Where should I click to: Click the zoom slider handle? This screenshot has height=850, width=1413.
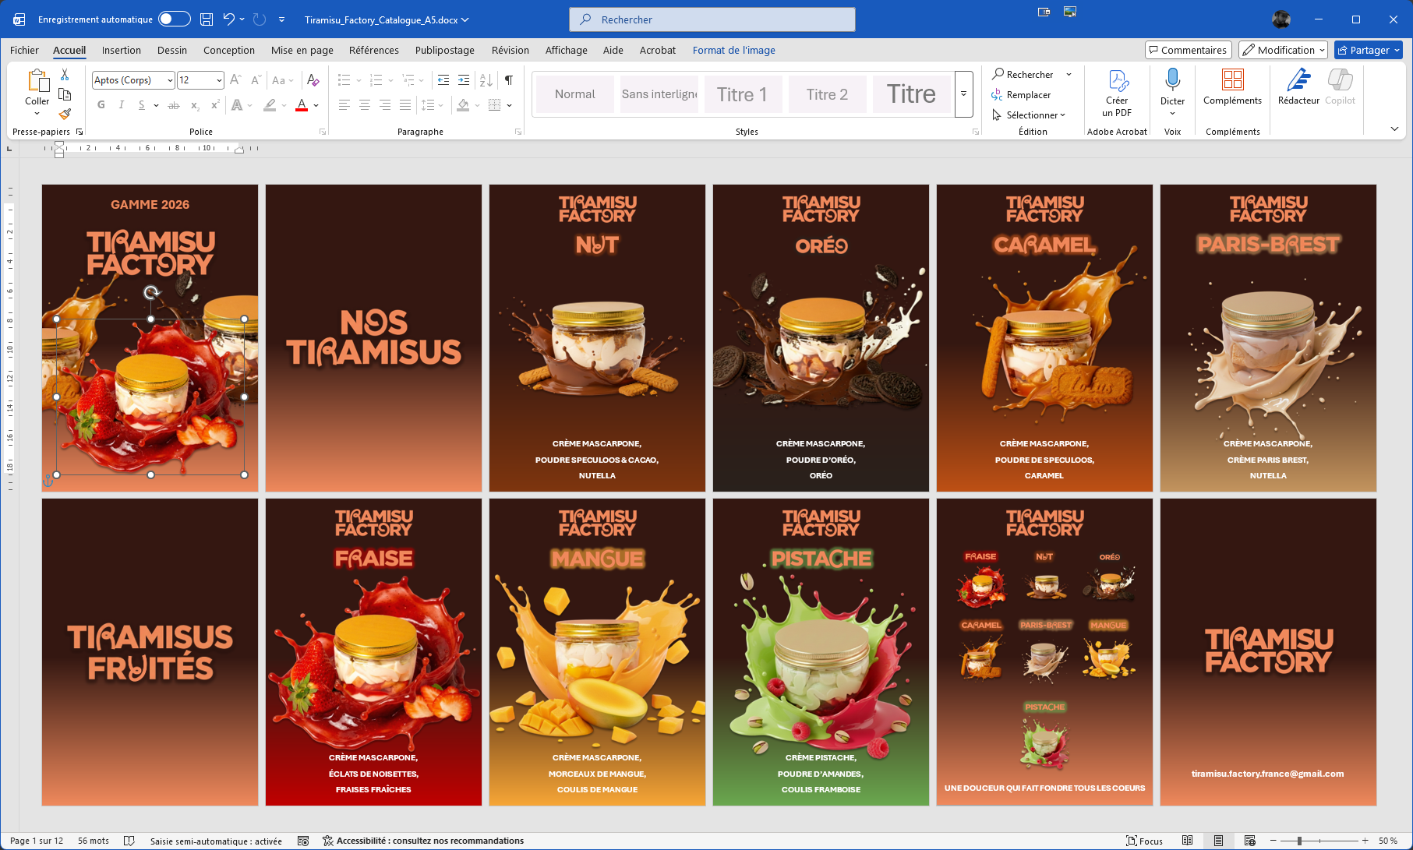(x=1299, y=841)
